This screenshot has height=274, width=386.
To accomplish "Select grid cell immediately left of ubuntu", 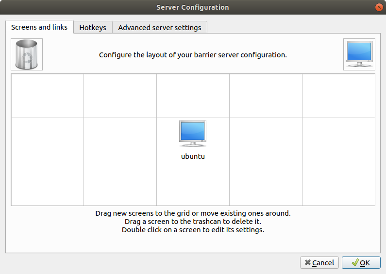I will [x=120, y=140].
